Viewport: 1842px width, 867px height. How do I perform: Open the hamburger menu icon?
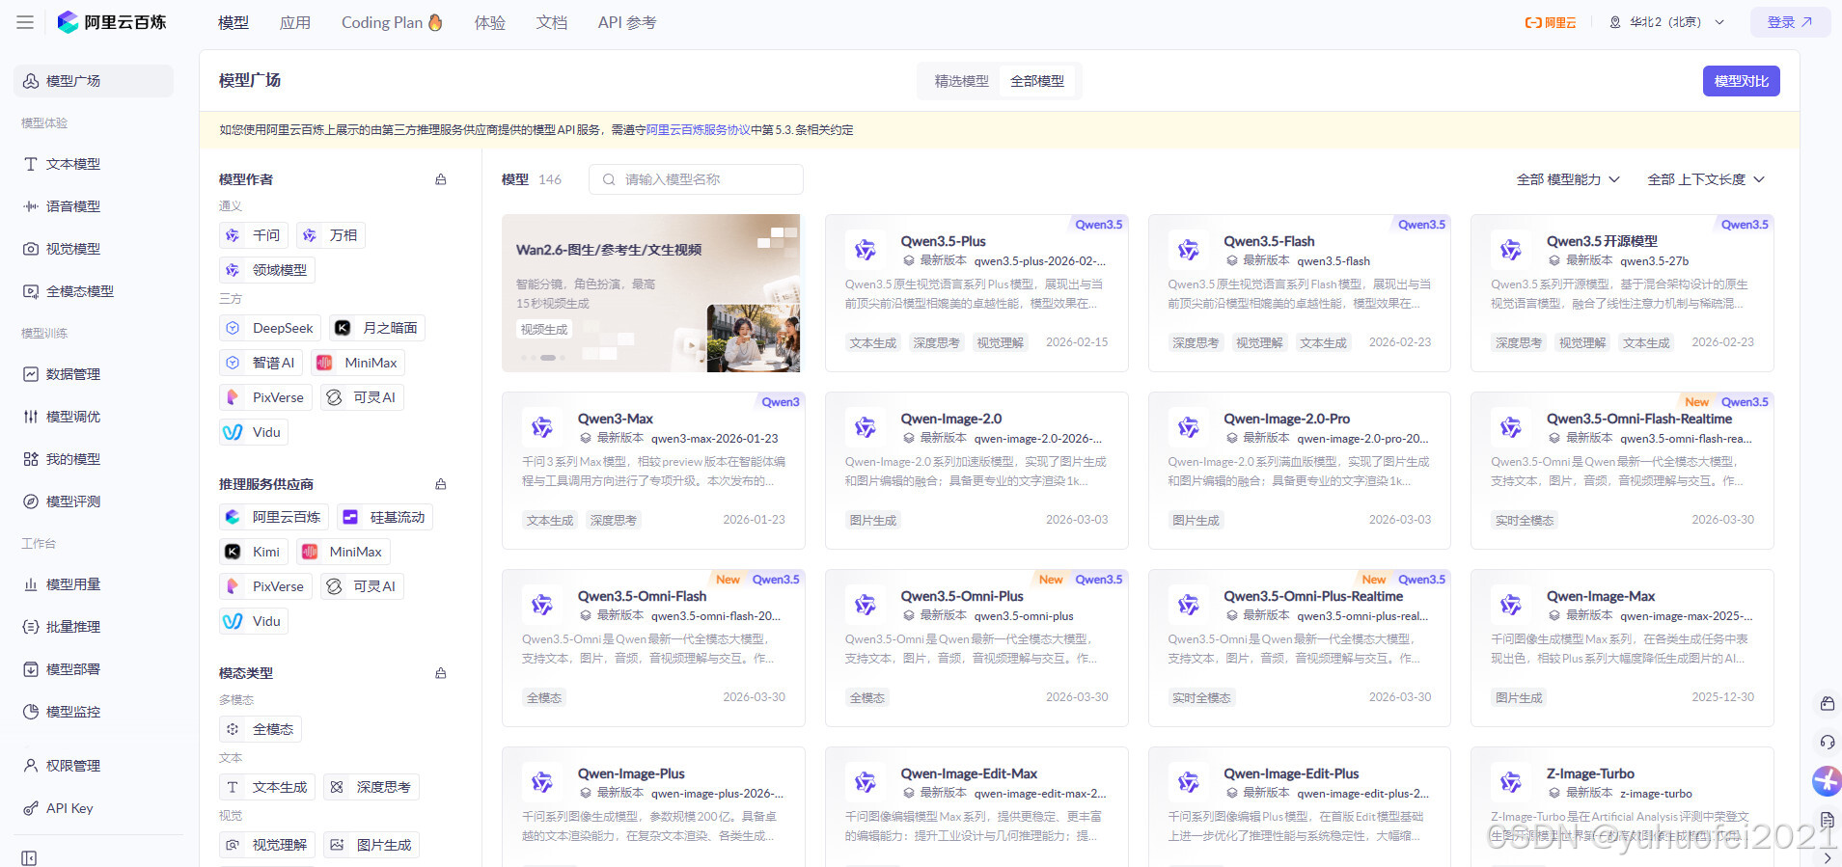(25, 22)
